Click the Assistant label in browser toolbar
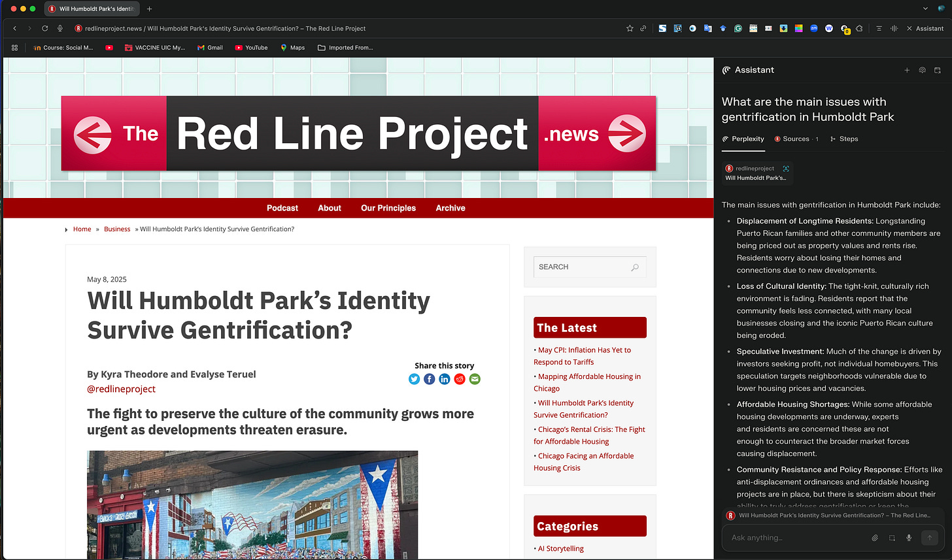Viewport: 952px width, 560px height. click(929, 28)
